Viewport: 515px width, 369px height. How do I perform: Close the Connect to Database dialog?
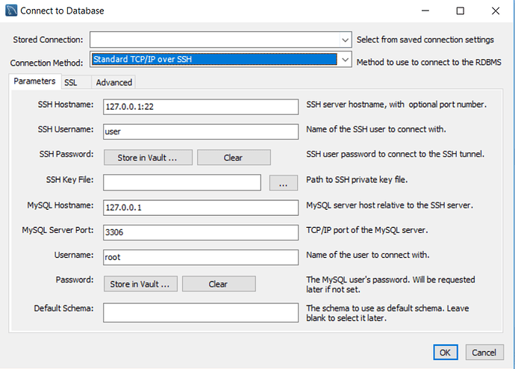[x=496, y=11]
